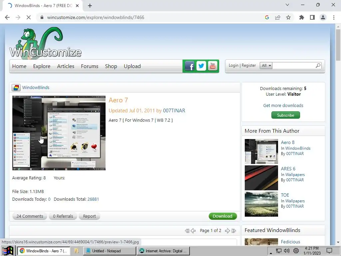The height and width of the screenshot is (256, 341).
Task: Click the Google icon in address bar
Action: click(x=267, y=17)
